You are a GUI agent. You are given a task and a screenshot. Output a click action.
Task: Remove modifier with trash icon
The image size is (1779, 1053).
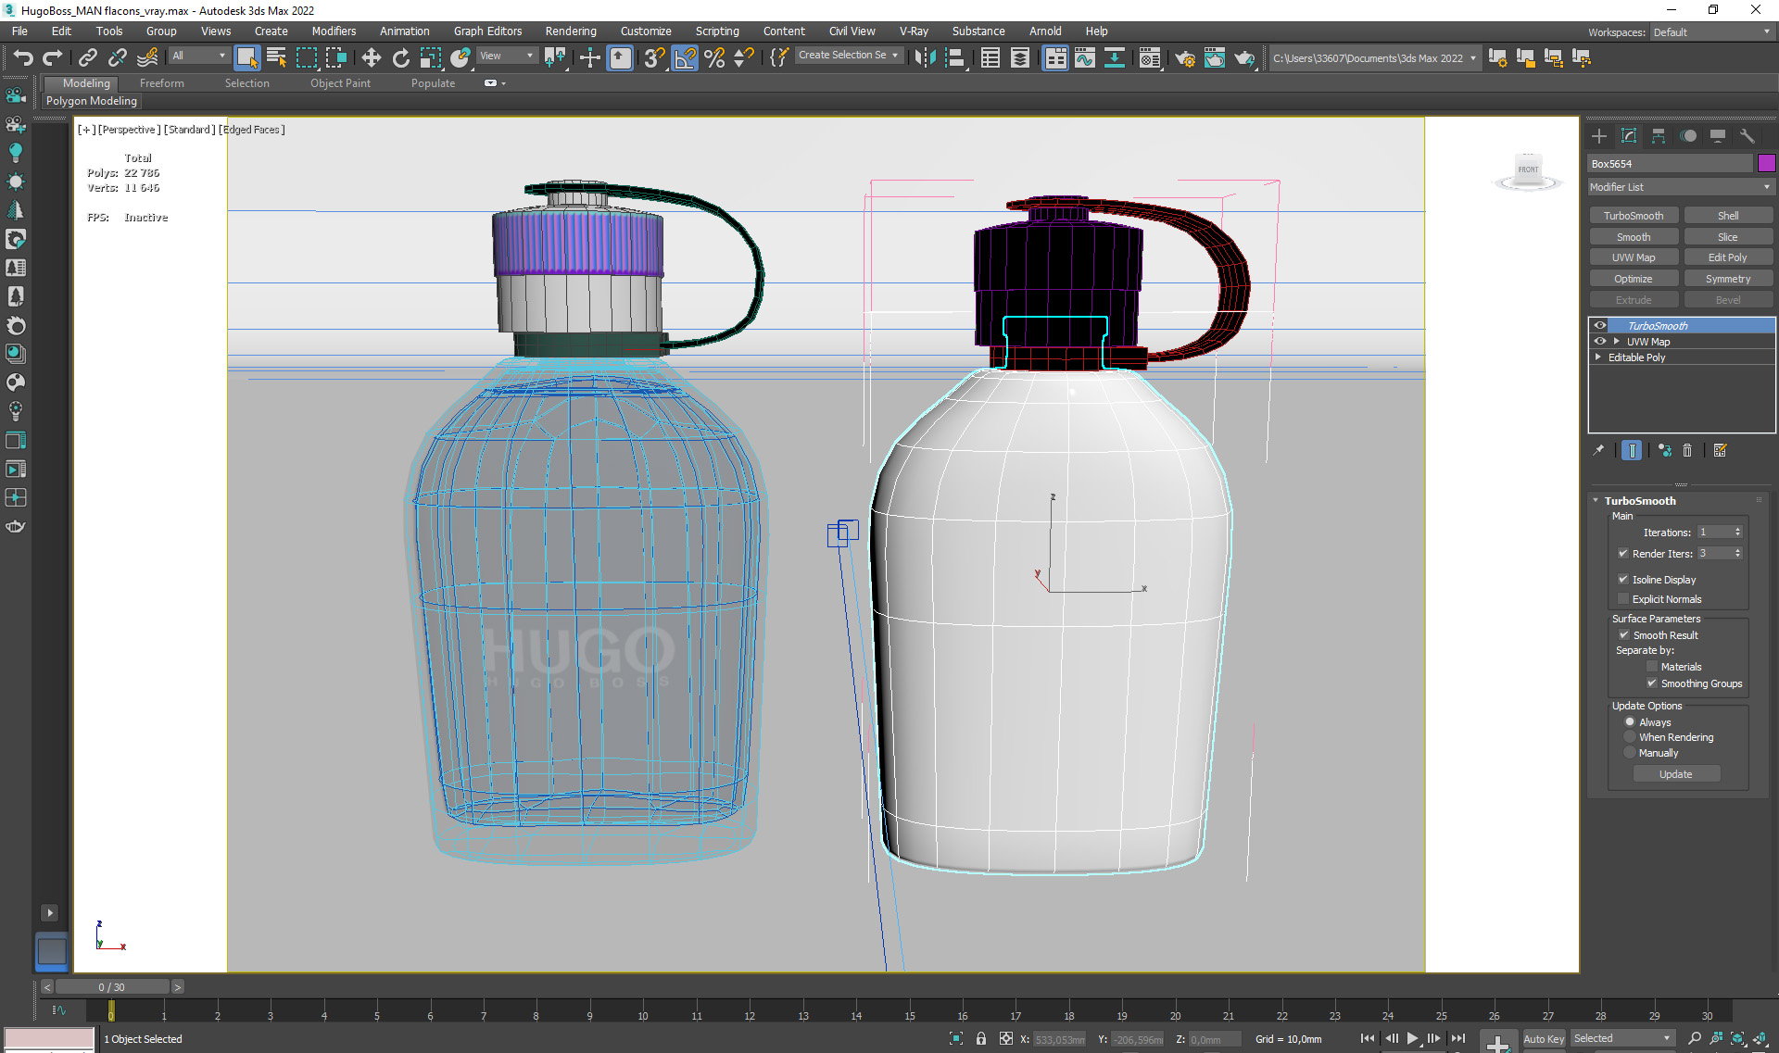(1687, 450)
